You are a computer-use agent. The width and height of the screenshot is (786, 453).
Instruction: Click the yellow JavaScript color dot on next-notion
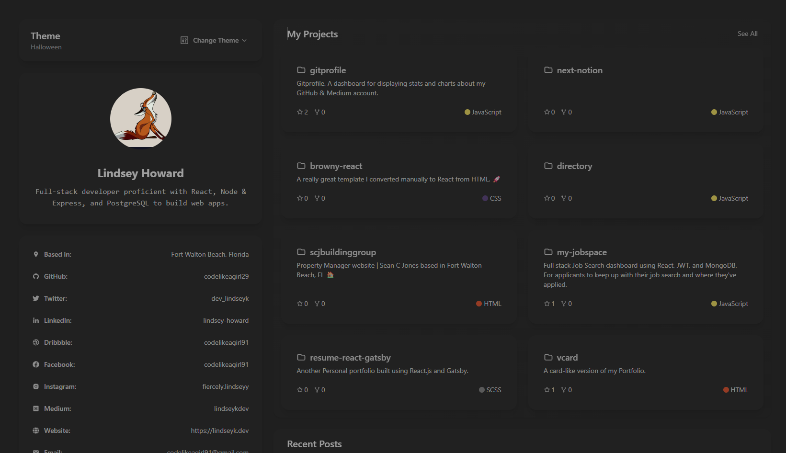tap(714, 112)
